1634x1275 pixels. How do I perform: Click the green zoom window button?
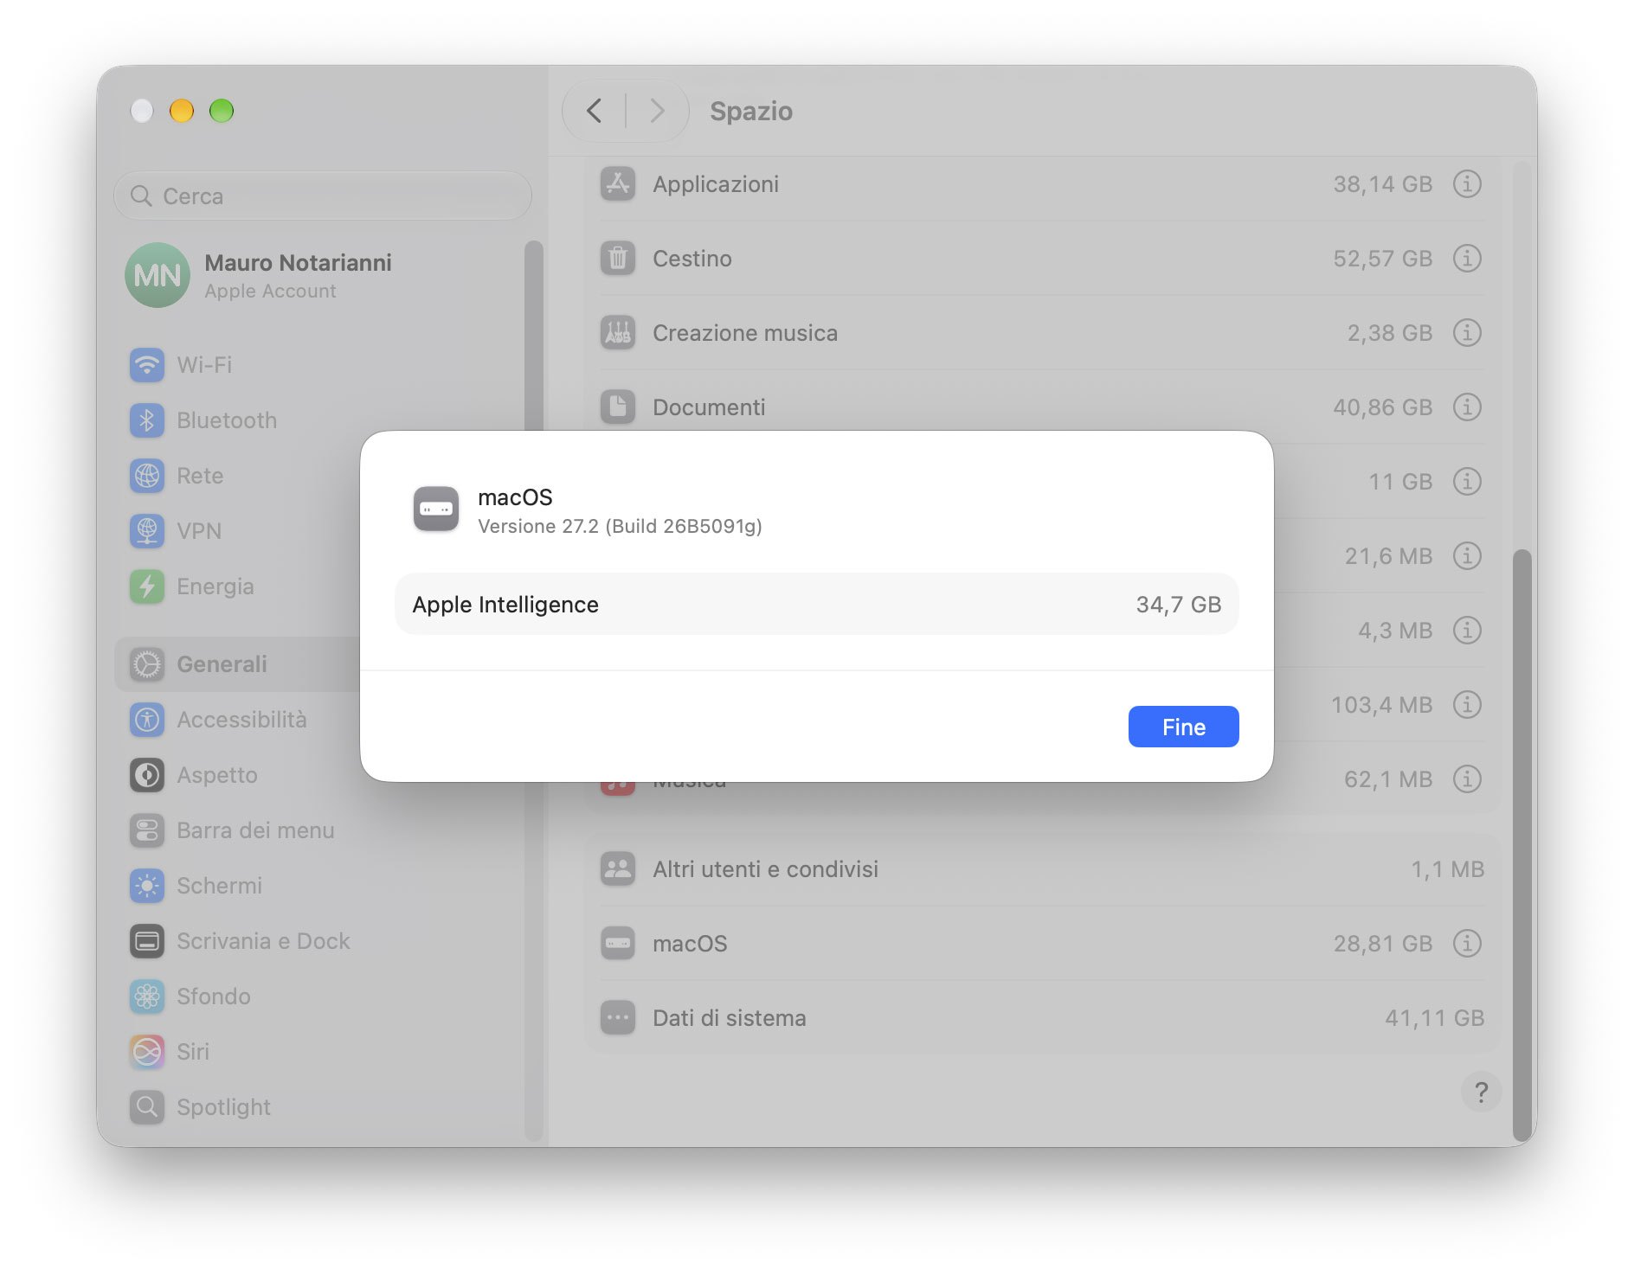click(x=222, y=111)
